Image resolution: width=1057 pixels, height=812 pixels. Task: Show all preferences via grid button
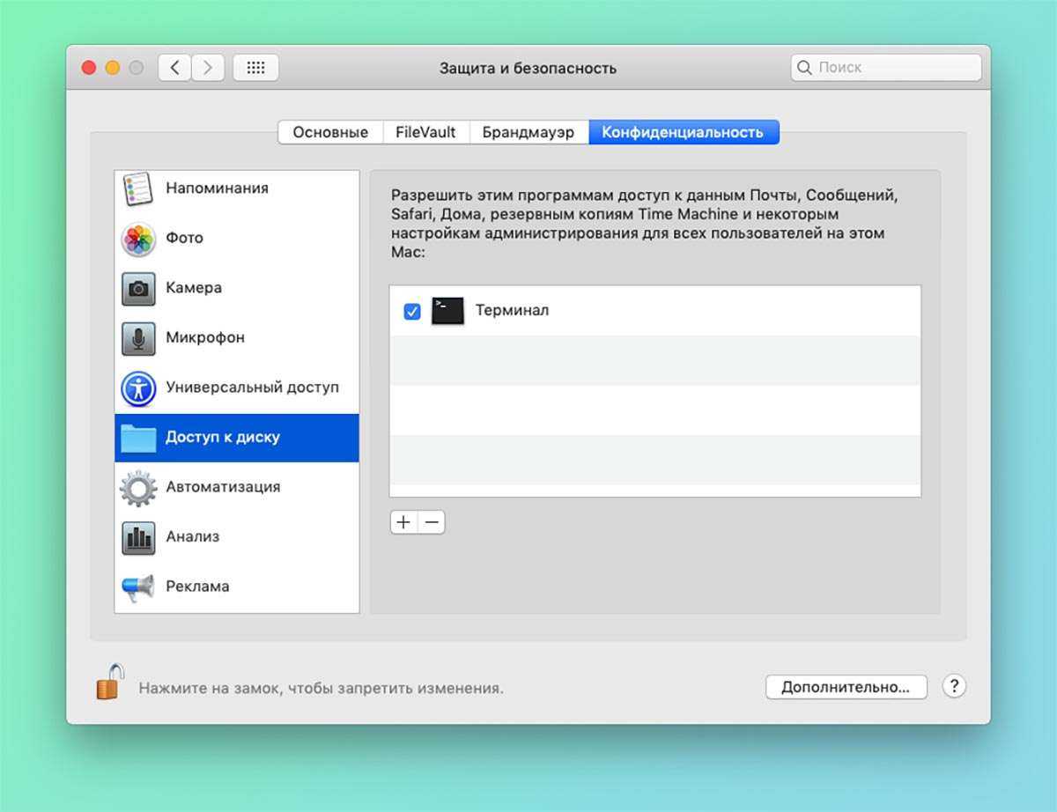255,68
